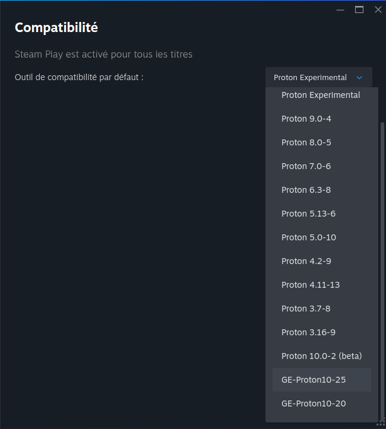The height and width of the screenshot is (429, 386).
Task: Select Proton 10.0-2 (beta) option
Action: point(321,356)
